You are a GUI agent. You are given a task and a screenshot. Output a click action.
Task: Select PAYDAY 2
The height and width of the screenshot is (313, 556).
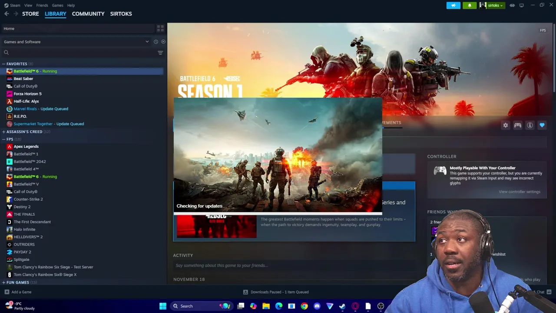coord(22,252)
